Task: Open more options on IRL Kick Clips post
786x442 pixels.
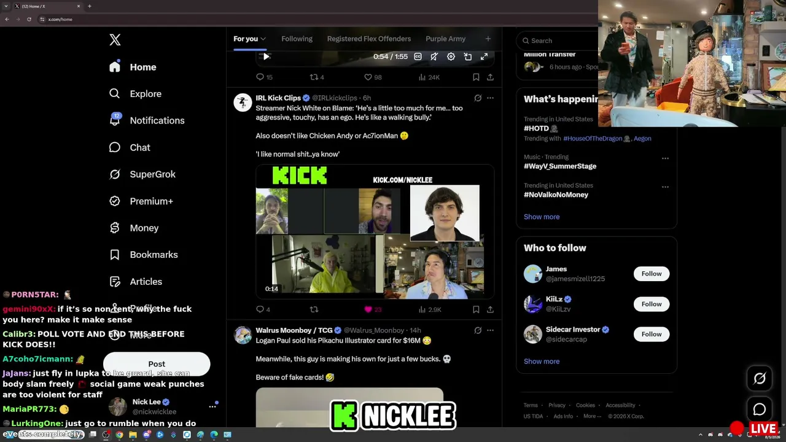Action: [x=490, y=98]
